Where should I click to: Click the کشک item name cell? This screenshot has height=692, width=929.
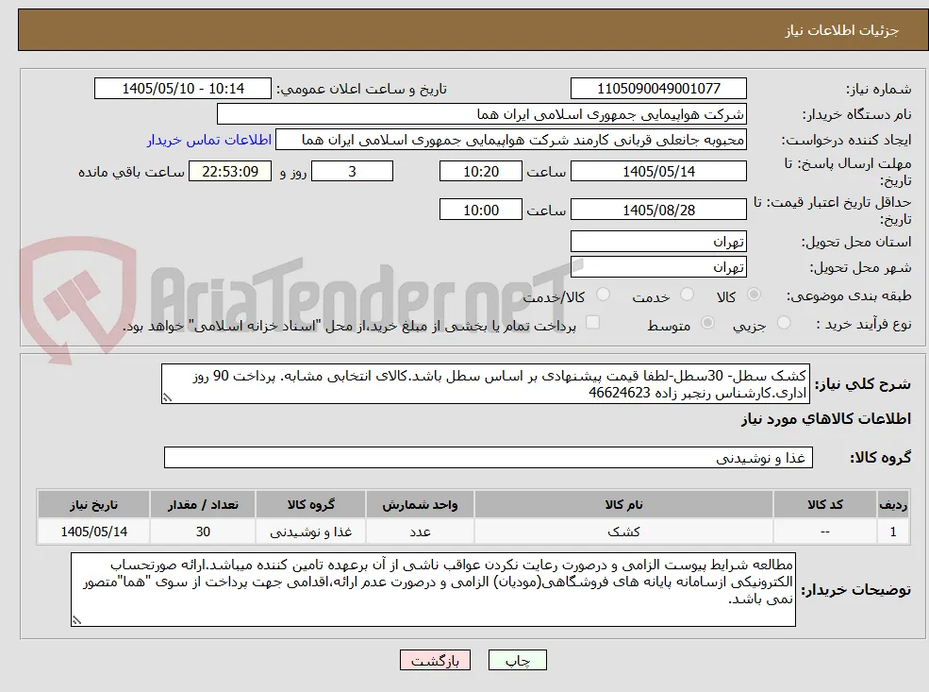(x=623, y=532)
